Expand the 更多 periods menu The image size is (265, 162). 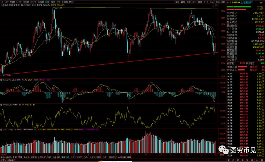[x=72, y=2]
